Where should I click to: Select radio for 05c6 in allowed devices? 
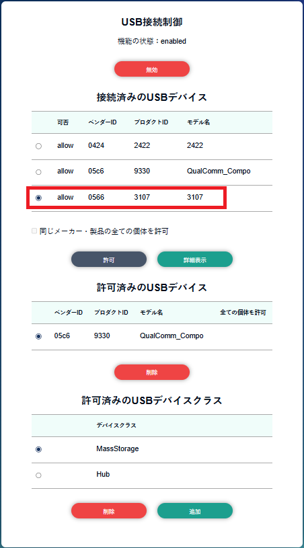pyautogui.click(x=38, y=336)
